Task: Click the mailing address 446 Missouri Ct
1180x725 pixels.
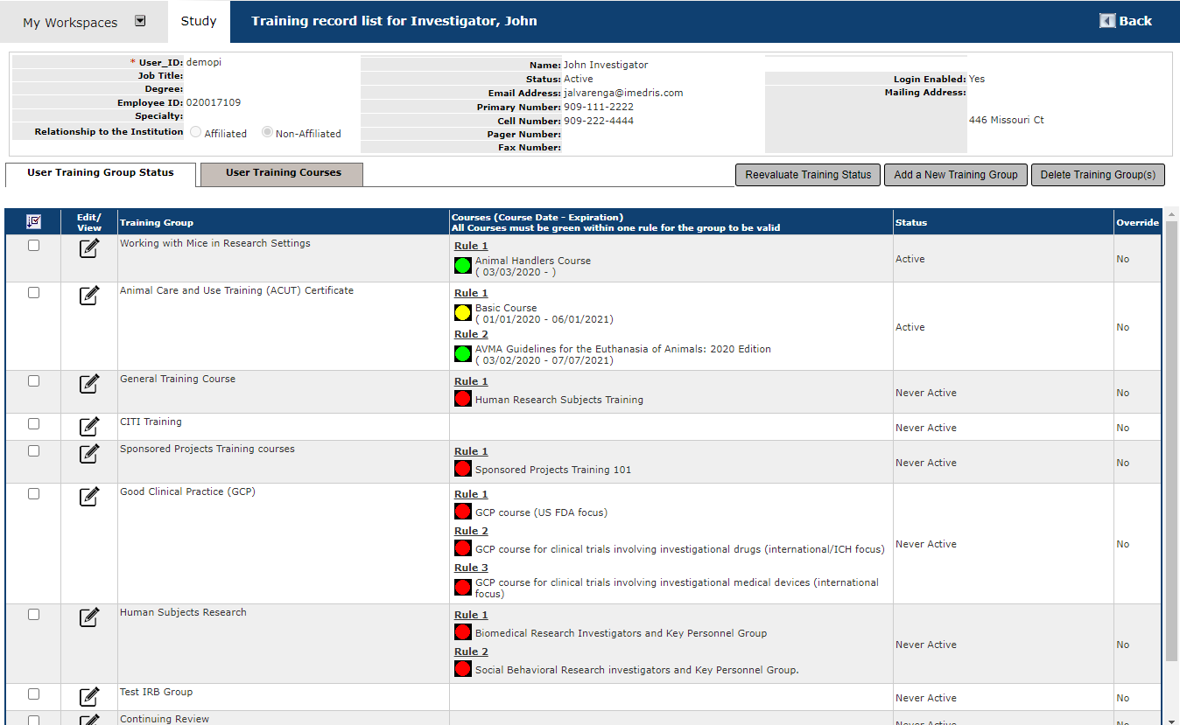Action: pyautogui.click(x=1007, y=120)
